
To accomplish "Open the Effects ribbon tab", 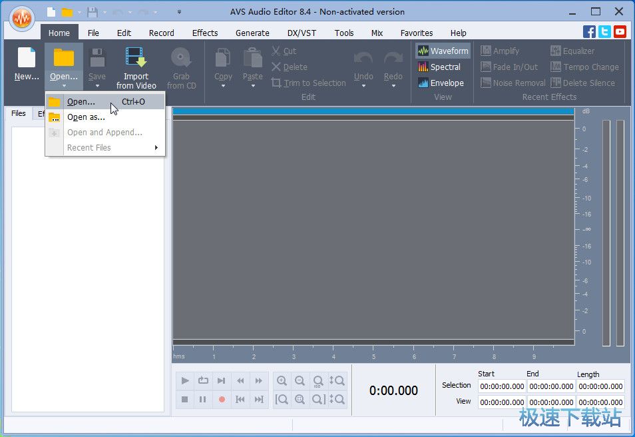I will click(x=205, y=33).
